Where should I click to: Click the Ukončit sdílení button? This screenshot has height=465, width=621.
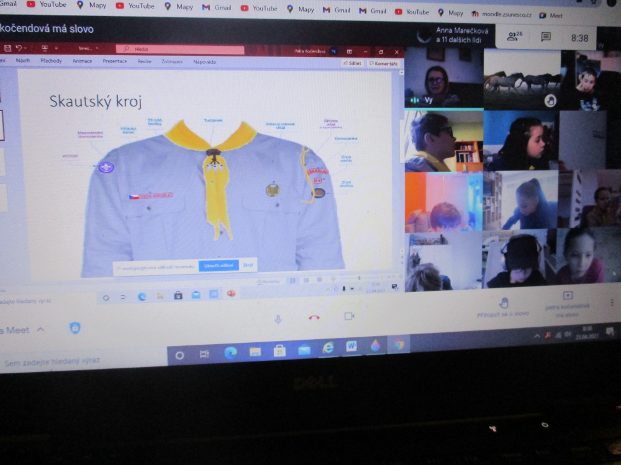pos(219,265)
